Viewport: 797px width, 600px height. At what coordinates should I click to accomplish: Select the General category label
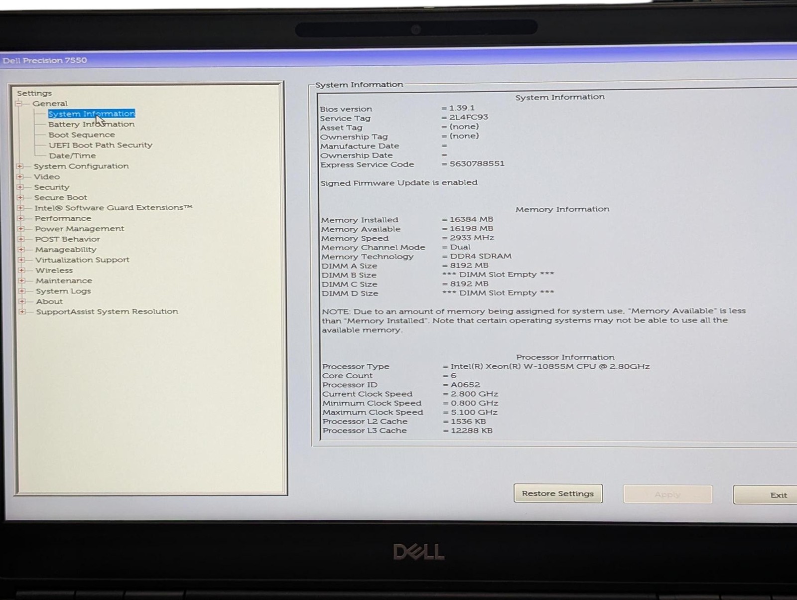click(x=50, y=104)
